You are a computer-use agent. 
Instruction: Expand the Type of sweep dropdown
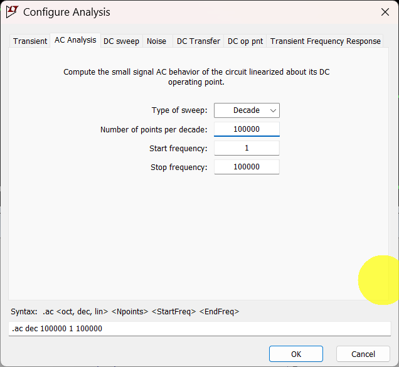tap(247, 110)
